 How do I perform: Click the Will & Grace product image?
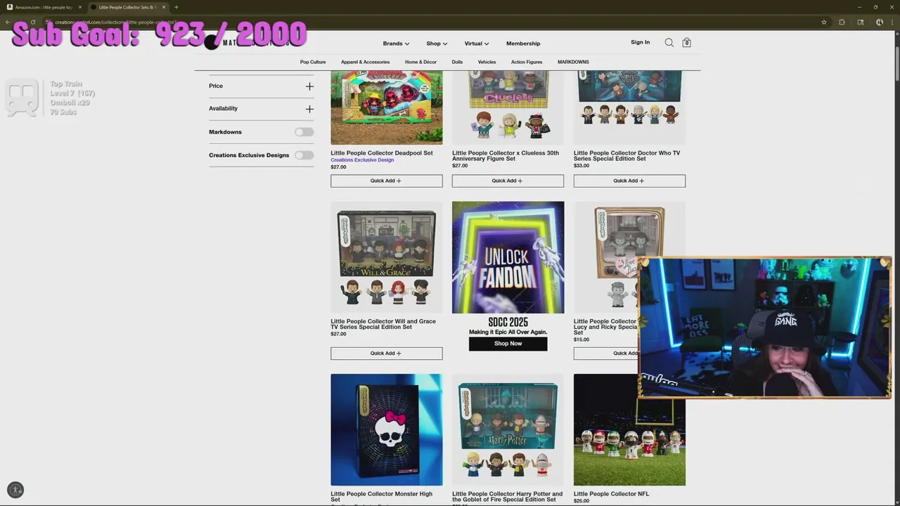387,257
